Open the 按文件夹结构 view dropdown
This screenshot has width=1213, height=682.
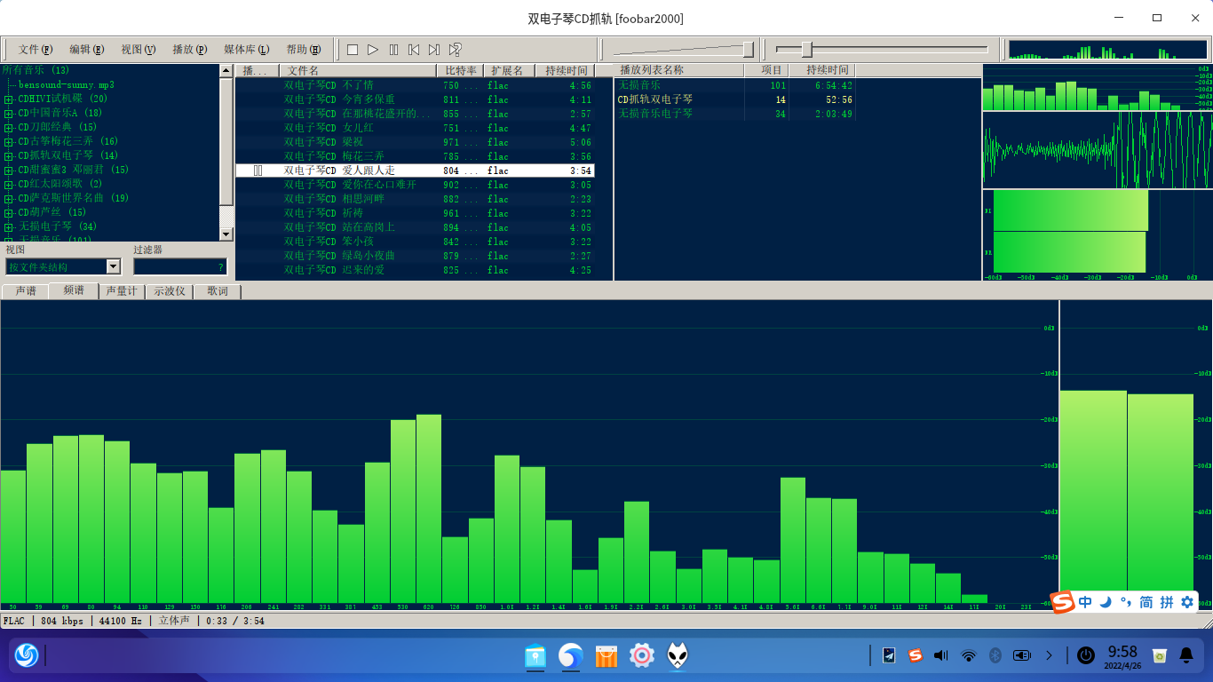(x=113, y=266)
